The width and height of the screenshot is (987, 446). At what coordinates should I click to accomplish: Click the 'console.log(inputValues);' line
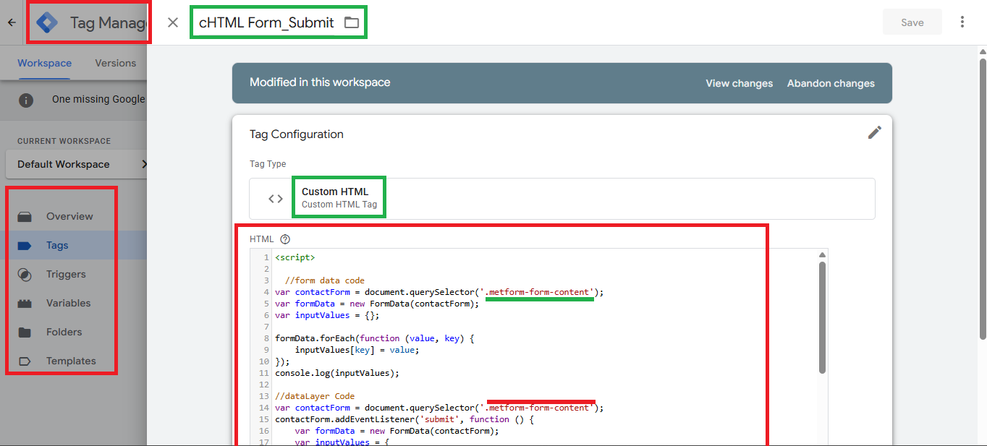click(x=337, y=373)
